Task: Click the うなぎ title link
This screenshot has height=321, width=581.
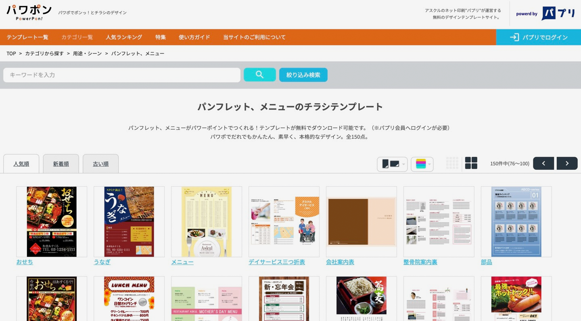Action: point(102,262)
